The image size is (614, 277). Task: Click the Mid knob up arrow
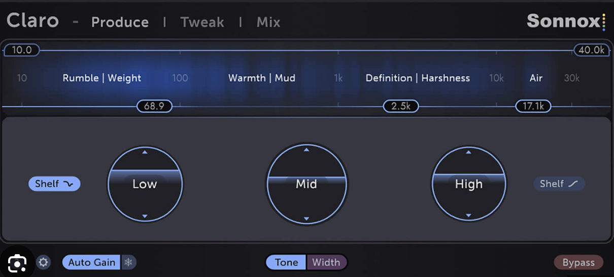tap(306, 150)
